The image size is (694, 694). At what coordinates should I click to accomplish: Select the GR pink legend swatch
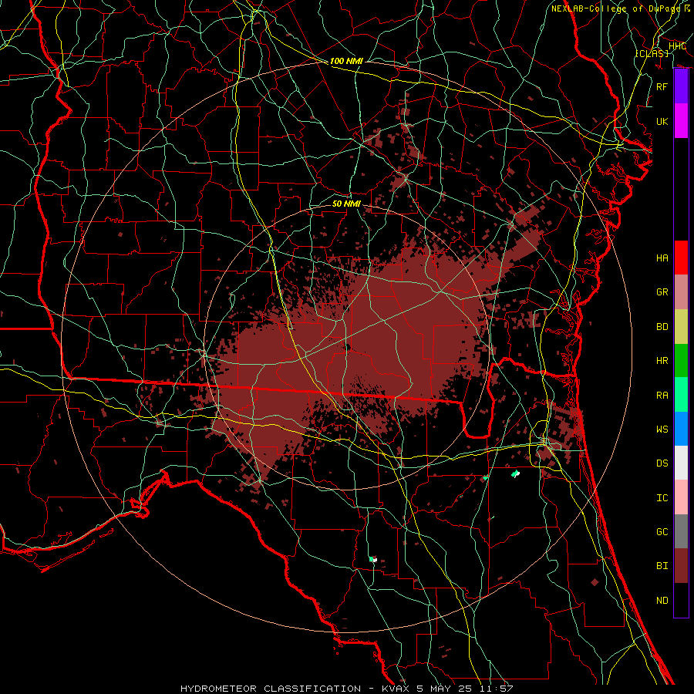click(681, 291)
